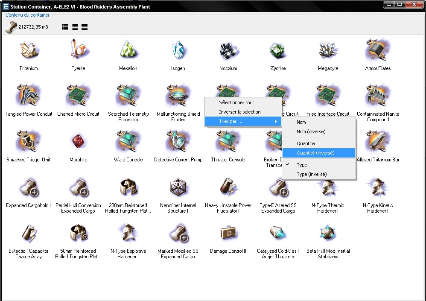Open the window menu icon in title bar
The image size is (426, 301).
coord(6,6)
